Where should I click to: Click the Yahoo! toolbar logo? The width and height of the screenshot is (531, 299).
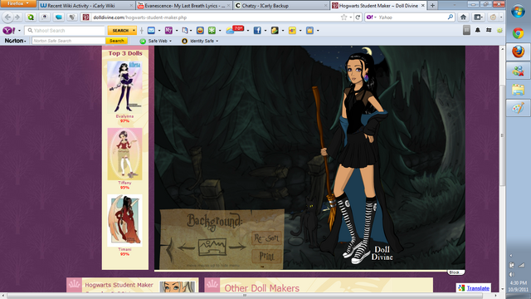(9, 31)
